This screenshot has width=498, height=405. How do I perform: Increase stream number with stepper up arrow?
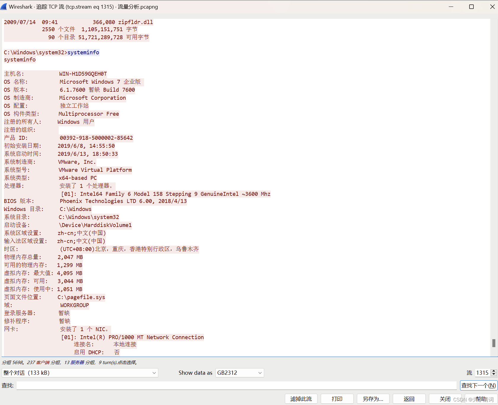(494, 371)
